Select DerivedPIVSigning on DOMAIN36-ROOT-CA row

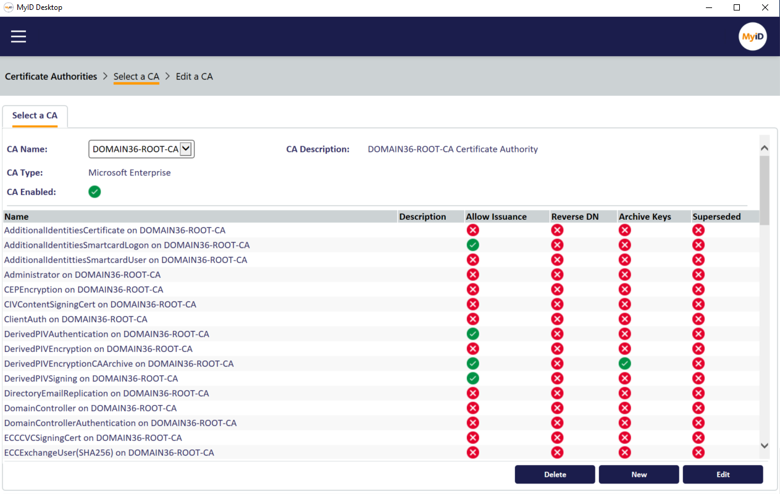381,379
